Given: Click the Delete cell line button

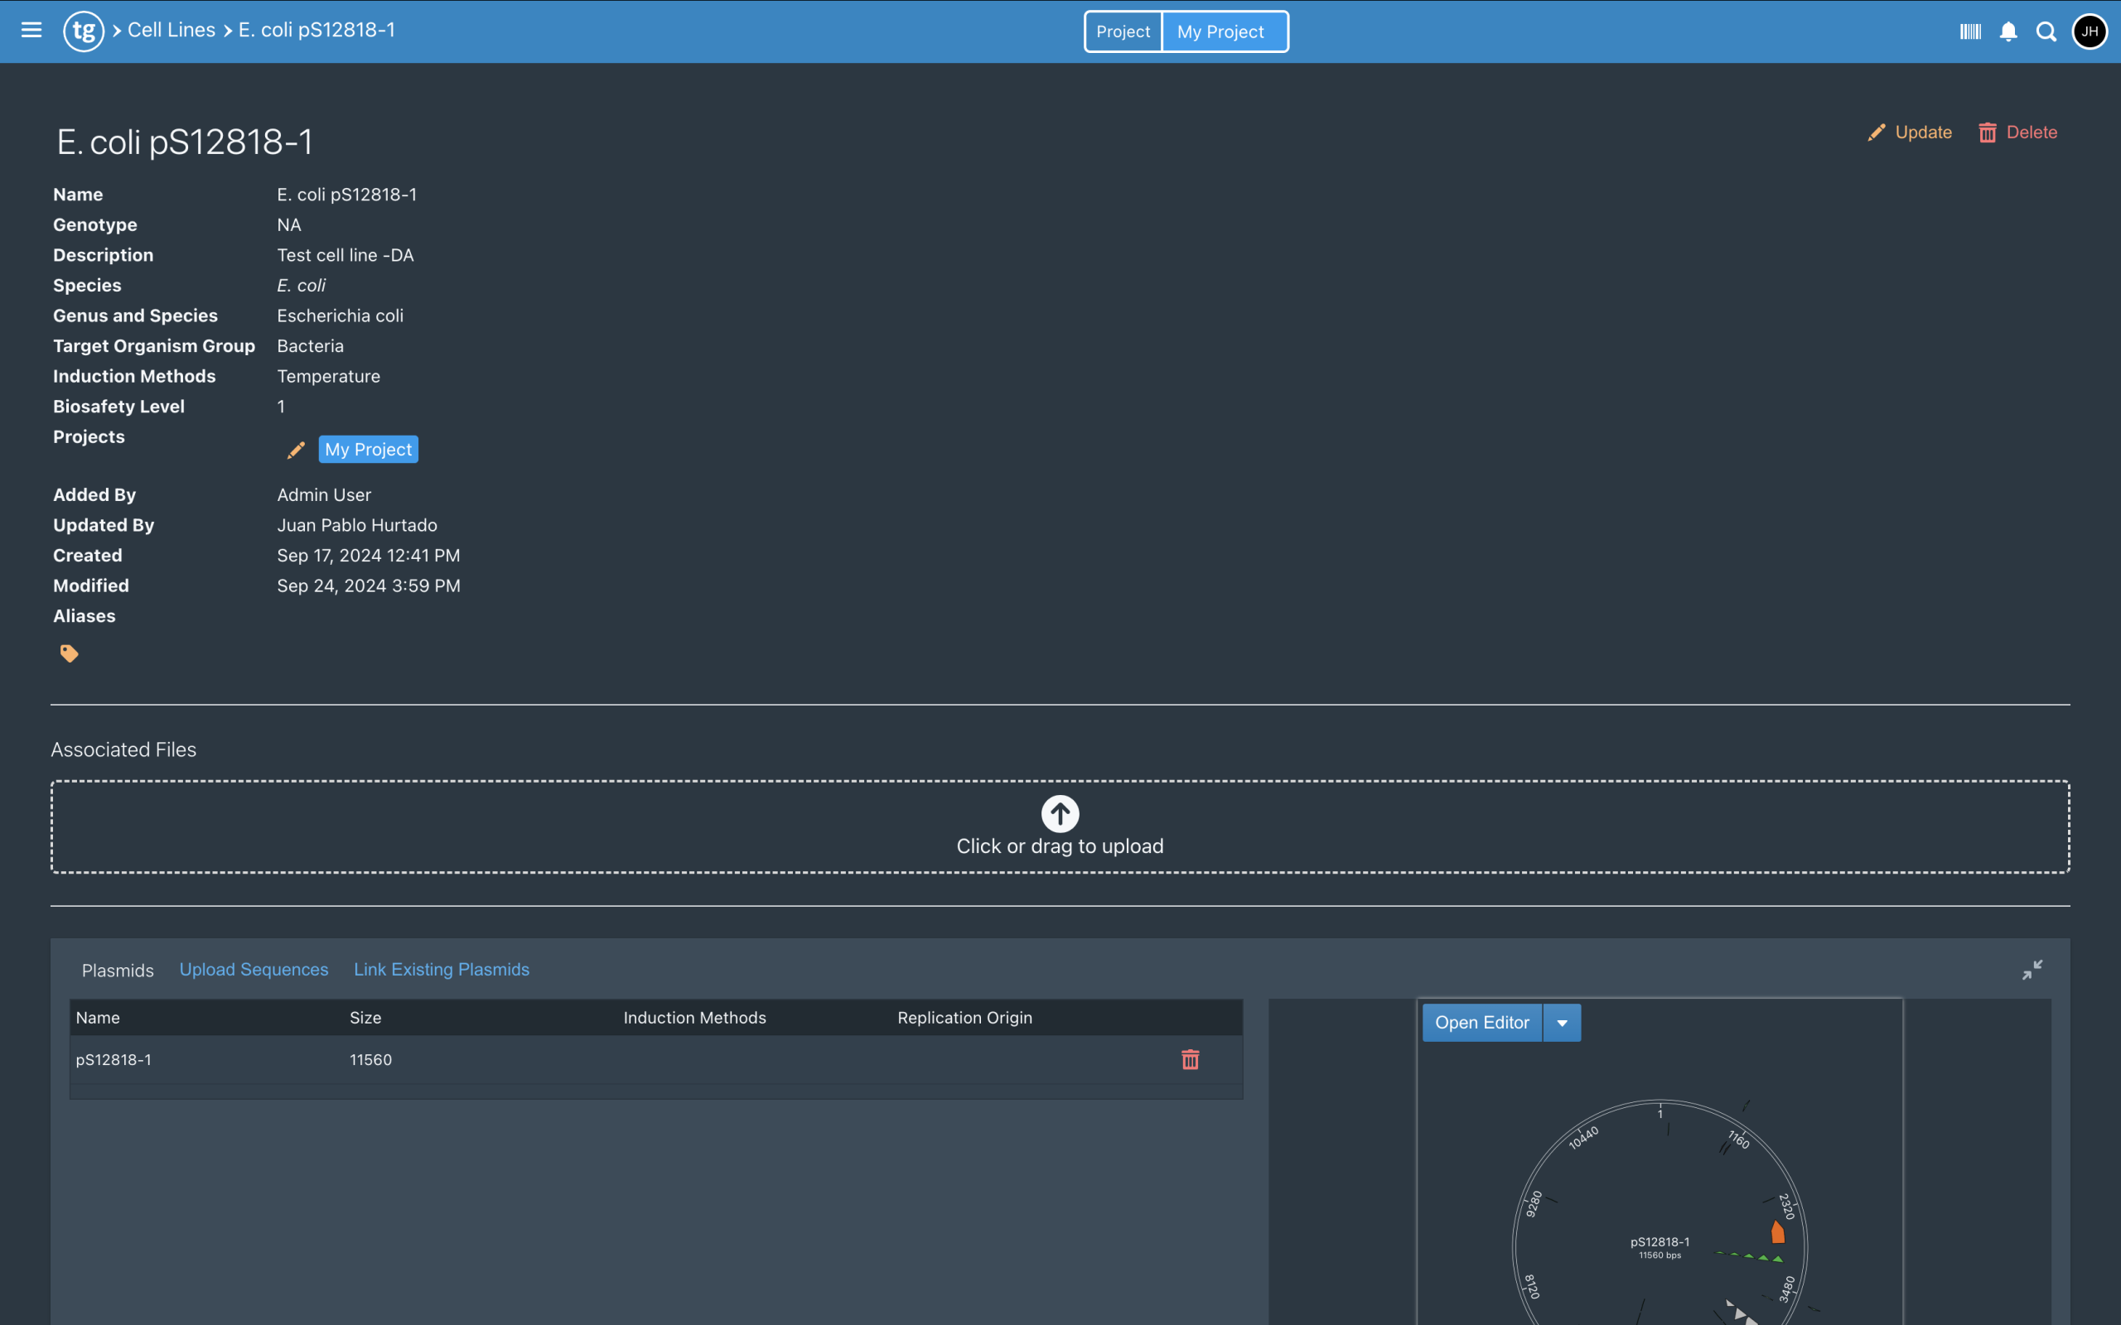Looking at the screenshot, I should click(x=2017, y=132).
